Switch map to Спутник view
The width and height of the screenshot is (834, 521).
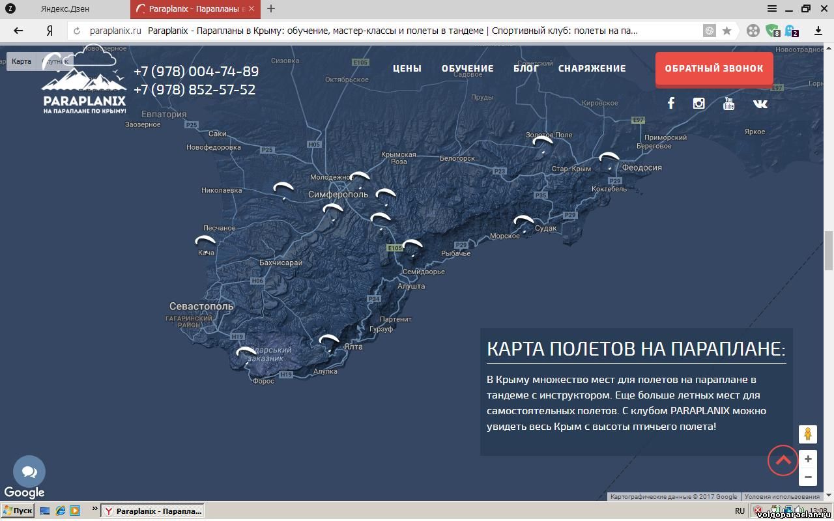(55, 61)
